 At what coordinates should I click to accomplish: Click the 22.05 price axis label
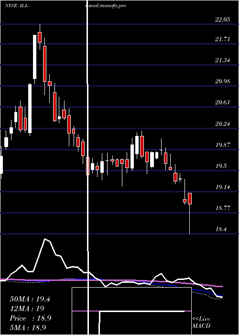[223, 20]
